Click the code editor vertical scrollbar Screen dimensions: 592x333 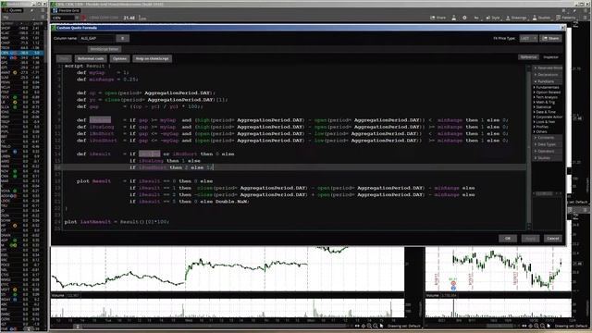point(529,146)
